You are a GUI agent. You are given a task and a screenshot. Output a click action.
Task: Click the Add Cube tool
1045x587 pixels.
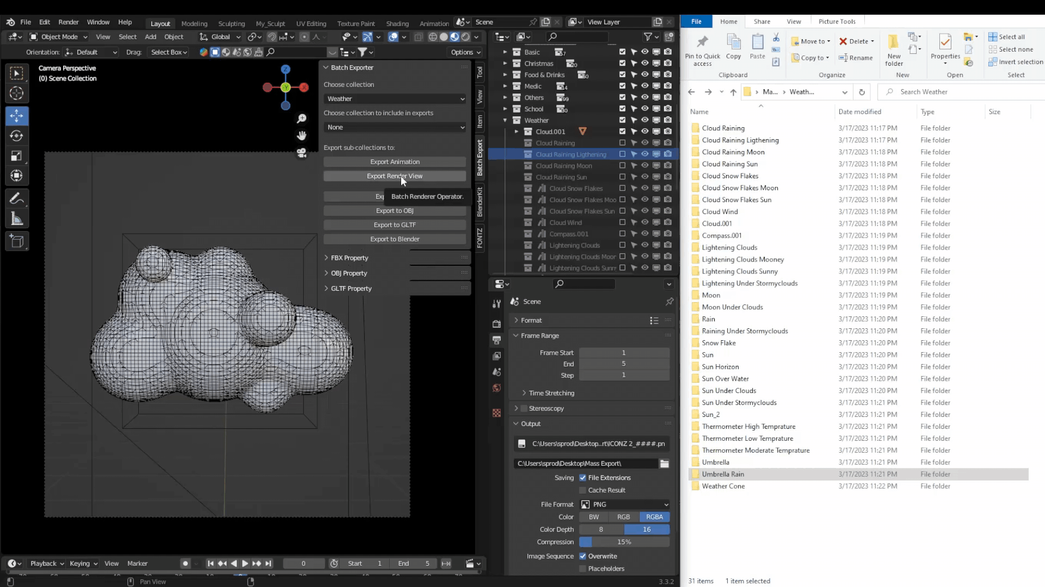click(x=16, y=241)
